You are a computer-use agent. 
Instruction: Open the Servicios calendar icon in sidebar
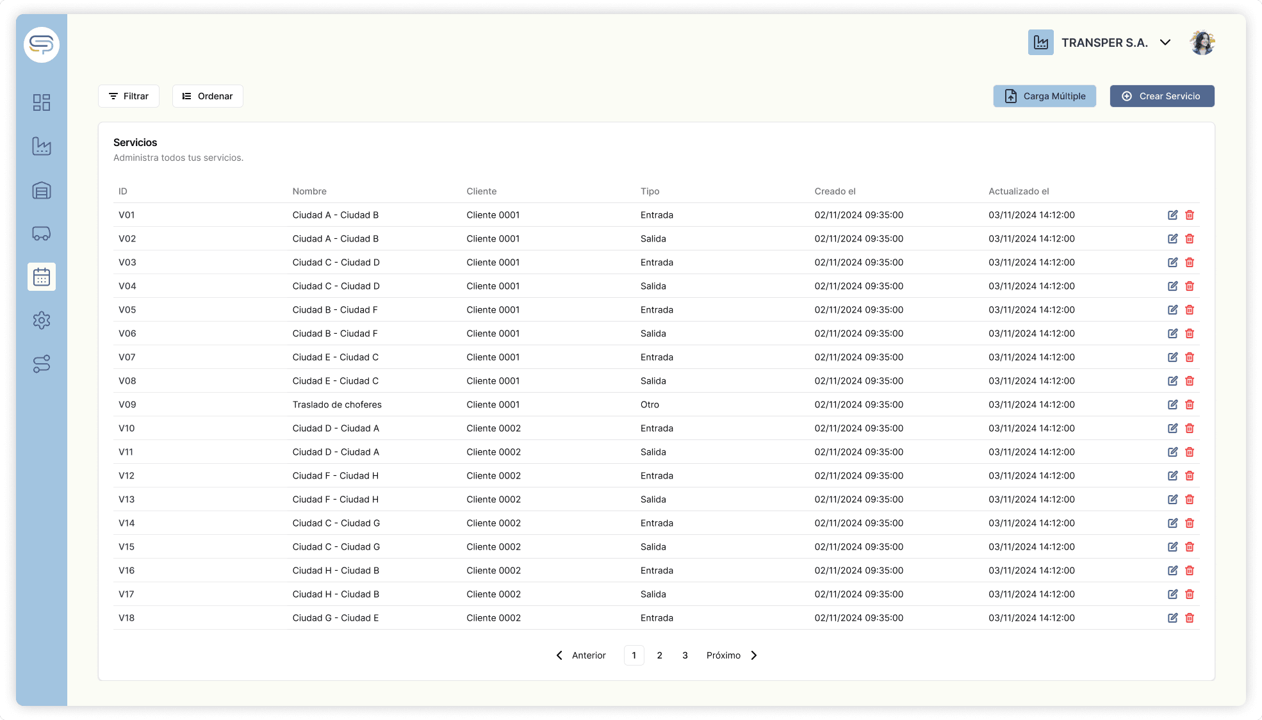click(41, 277)
